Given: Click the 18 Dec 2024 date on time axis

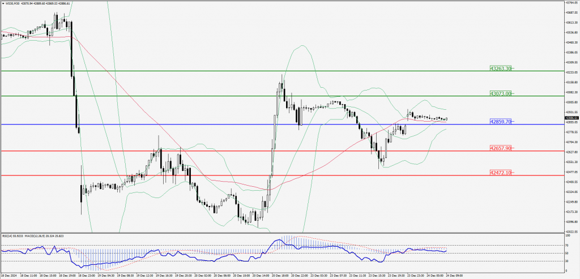Looking at the screenshot, I should (10, 275).
